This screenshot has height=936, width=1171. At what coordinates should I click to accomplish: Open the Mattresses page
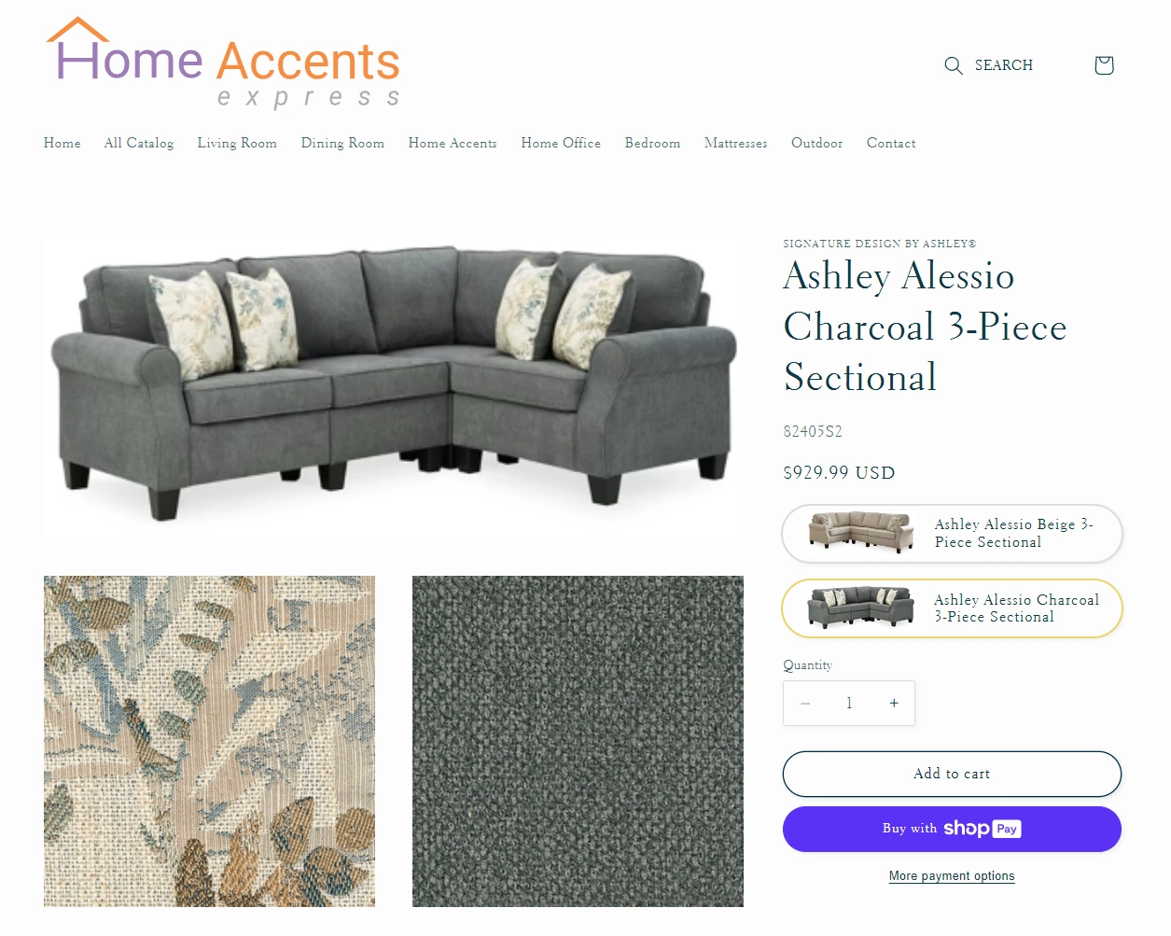click(735, 143)
